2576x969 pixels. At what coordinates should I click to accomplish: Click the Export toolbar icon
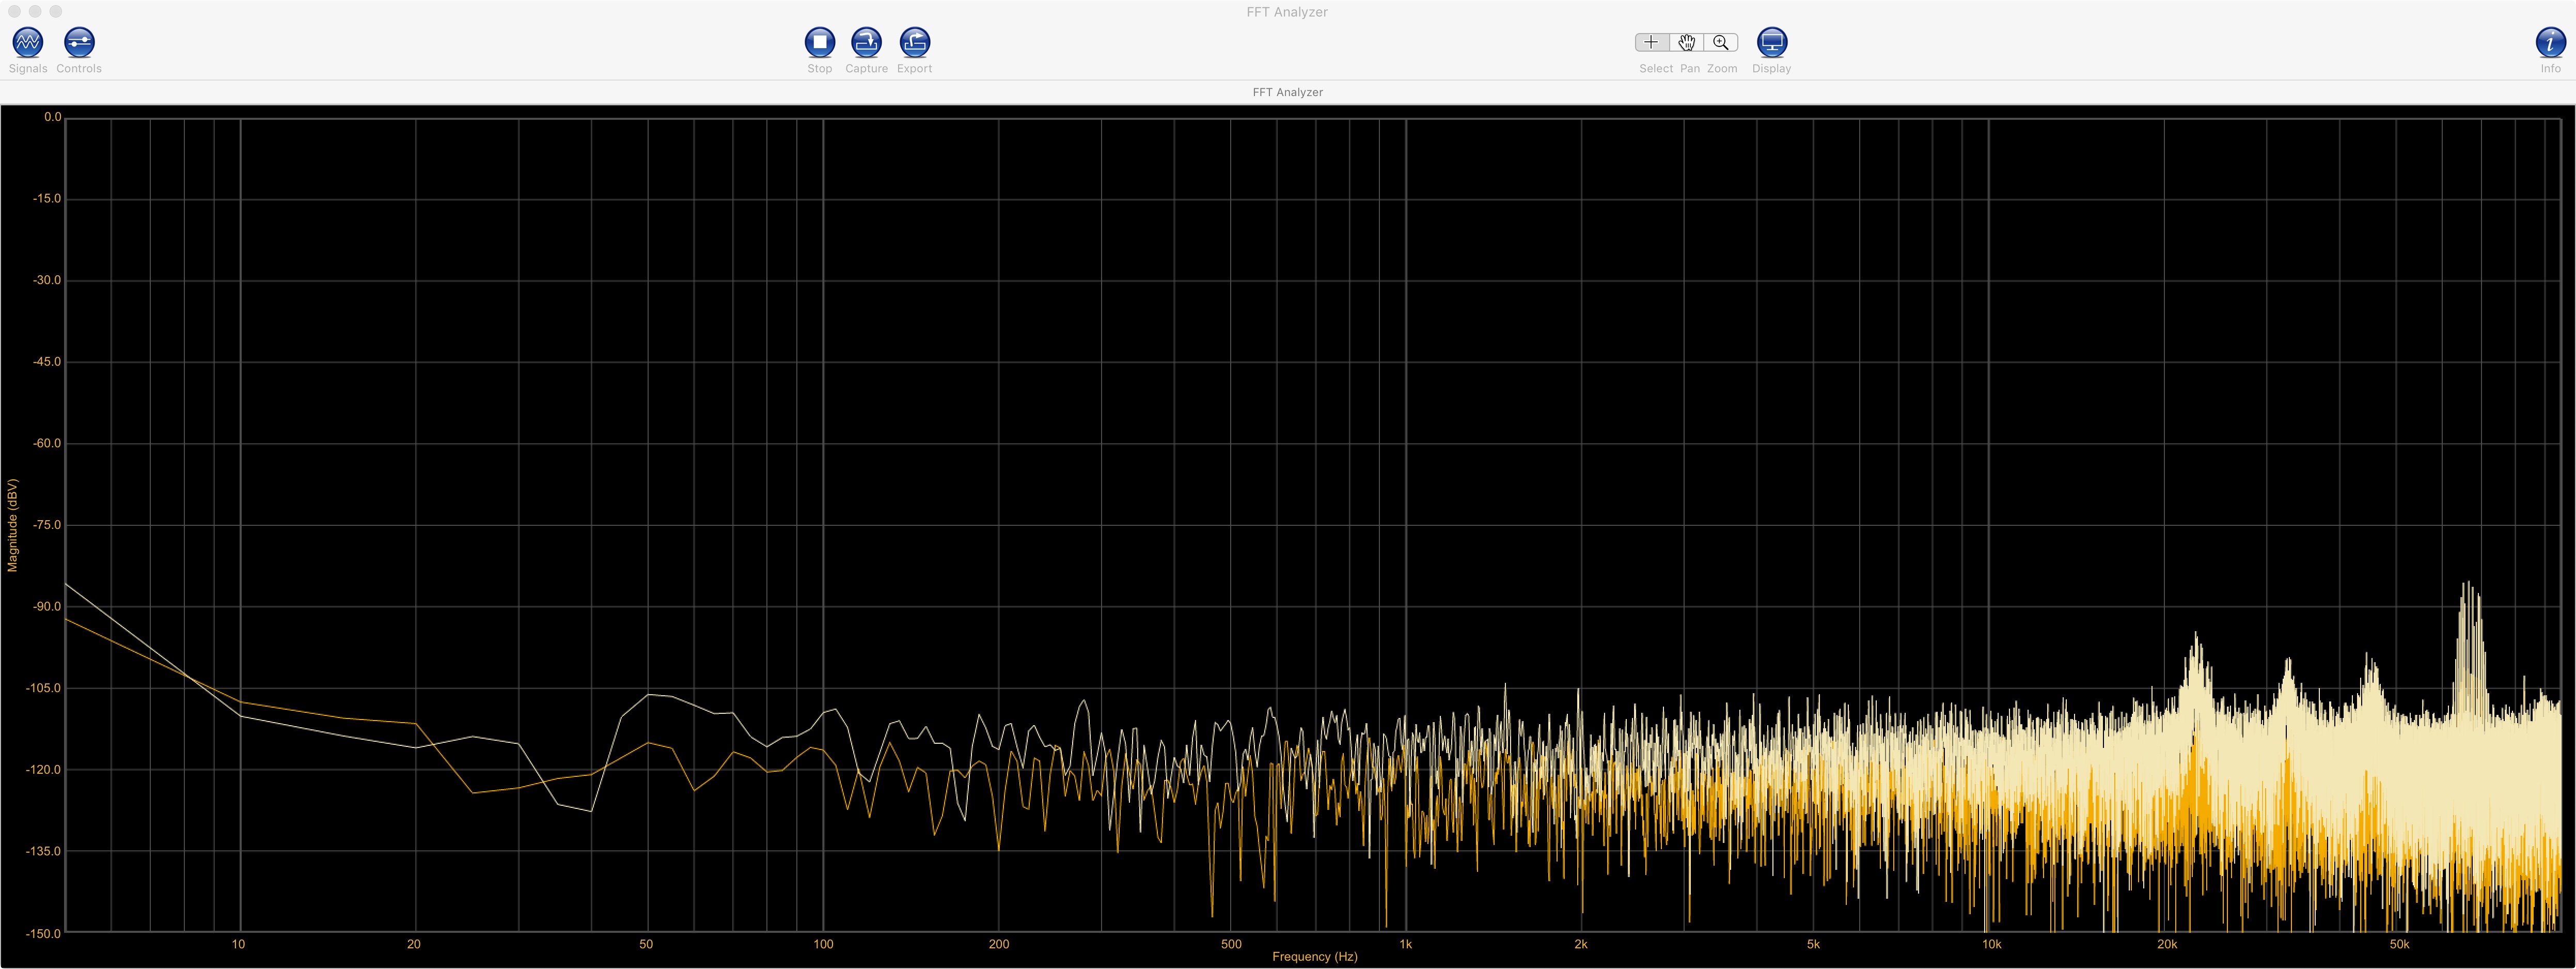914,42
